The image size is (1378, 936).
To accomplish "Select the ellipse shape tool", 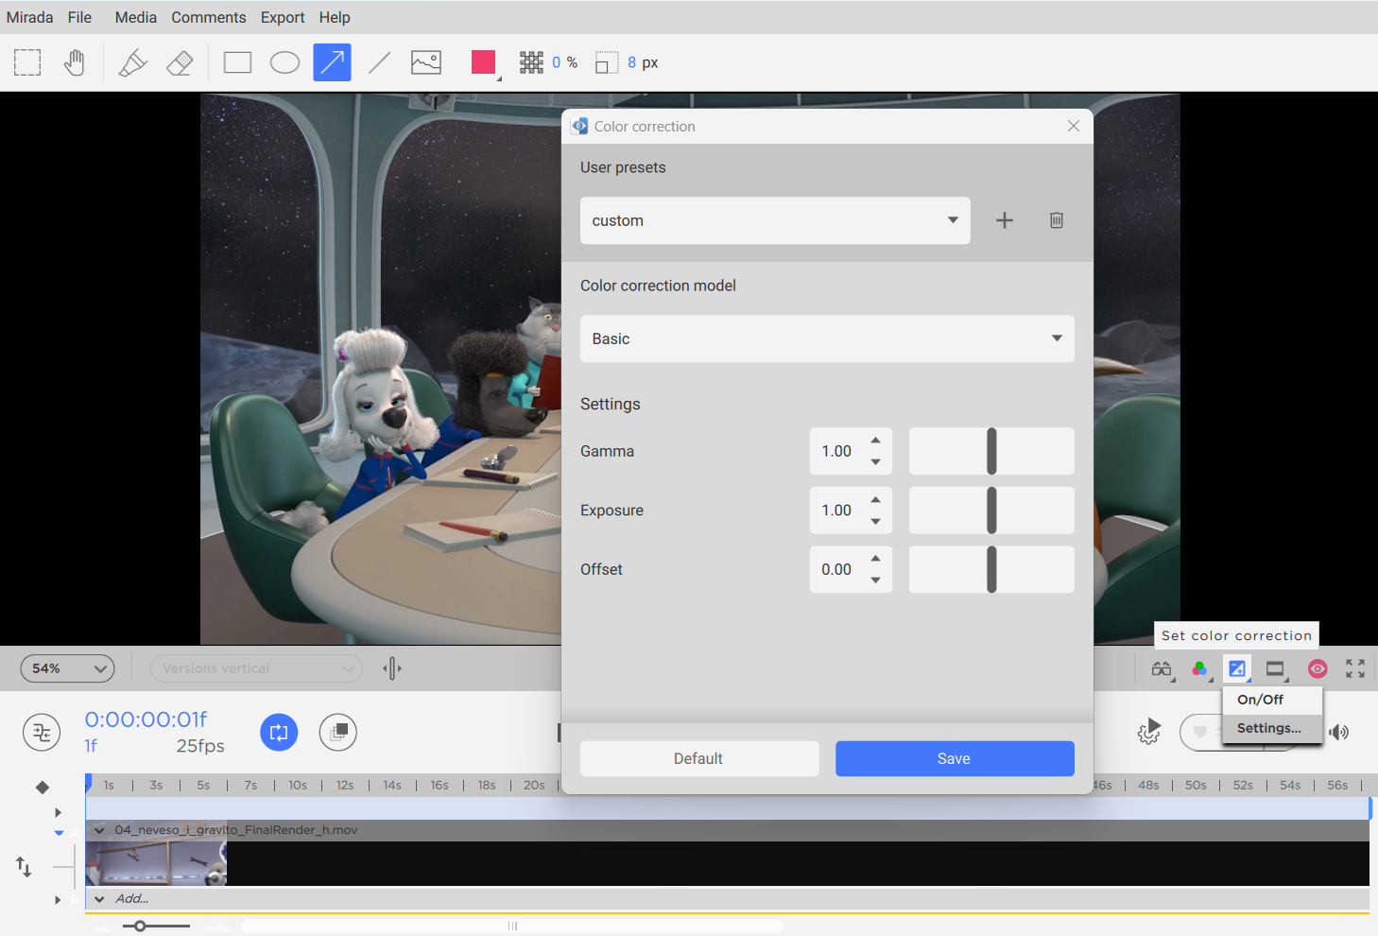I will pos(284,62).
